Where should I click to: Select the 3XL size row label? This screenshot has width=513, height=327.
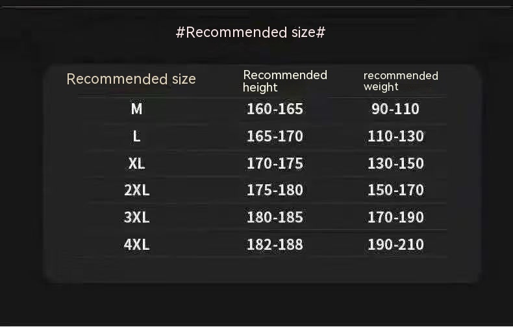136,217
